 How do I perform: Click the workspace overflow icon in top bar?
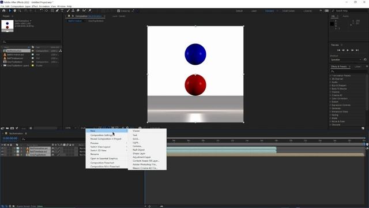[321, 11]
